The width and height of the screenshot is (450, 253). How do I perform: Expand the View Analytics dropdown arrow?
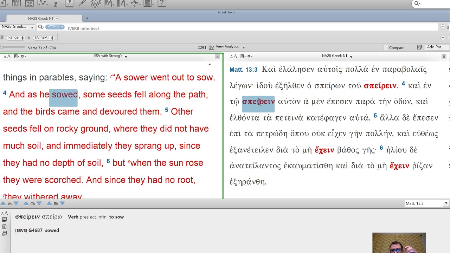[x=244, y=47]
